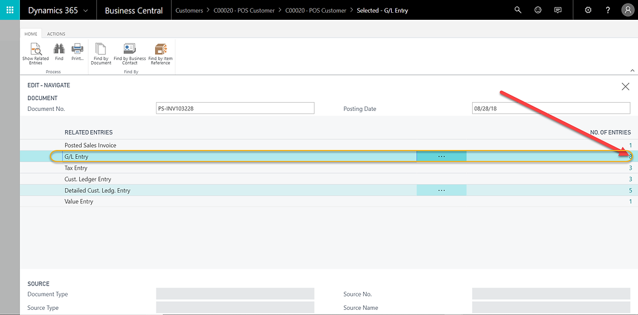Viewport: 638px width, 315px height.
Task: Click the RELATED ENTRIES column header
Action: coord(89,133)
